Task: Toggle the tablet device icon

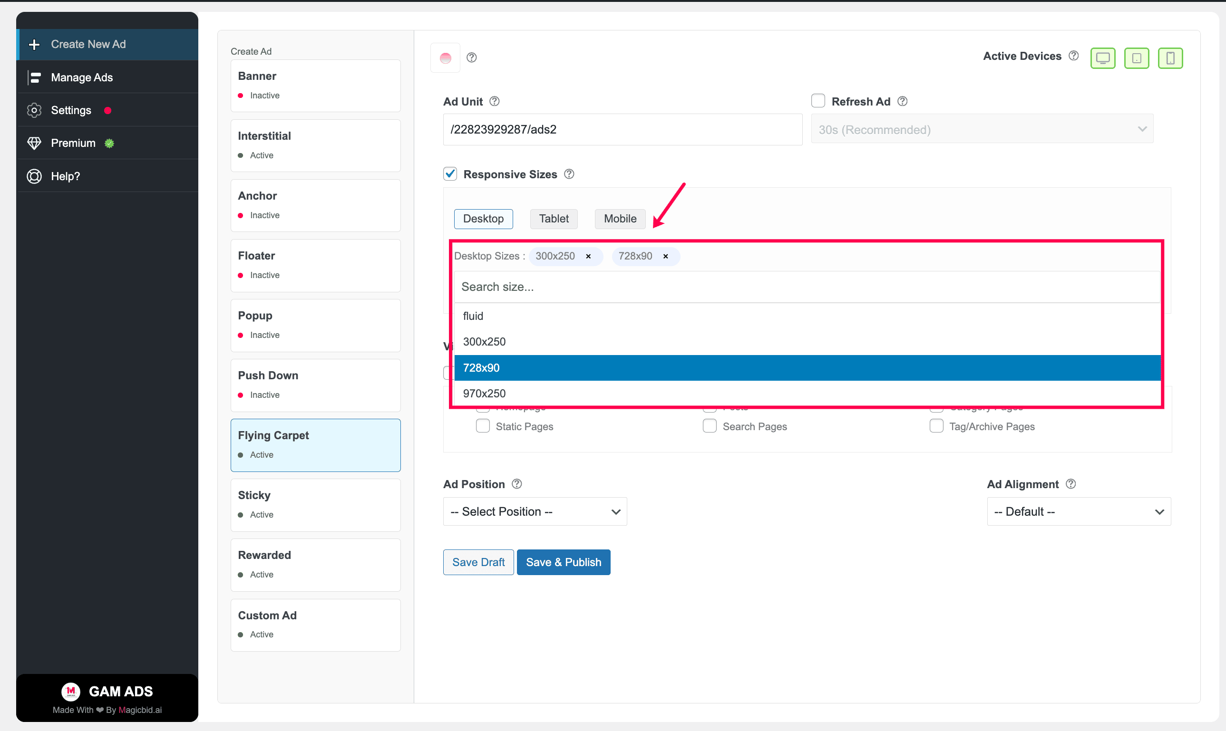Action: tap(1136, 58)
